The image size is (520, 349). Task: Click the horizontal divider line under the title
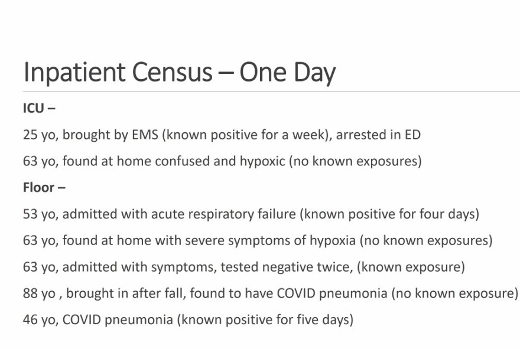(x=271, y=91)
